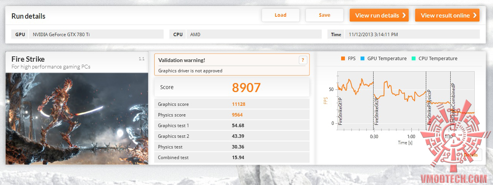Toggle the CPU Temperature legend square

414,59
